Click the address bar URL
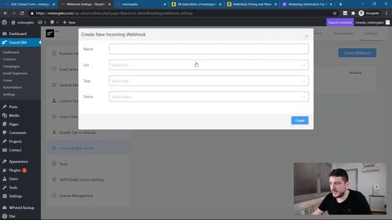392x220 pixels. point(115,13)
